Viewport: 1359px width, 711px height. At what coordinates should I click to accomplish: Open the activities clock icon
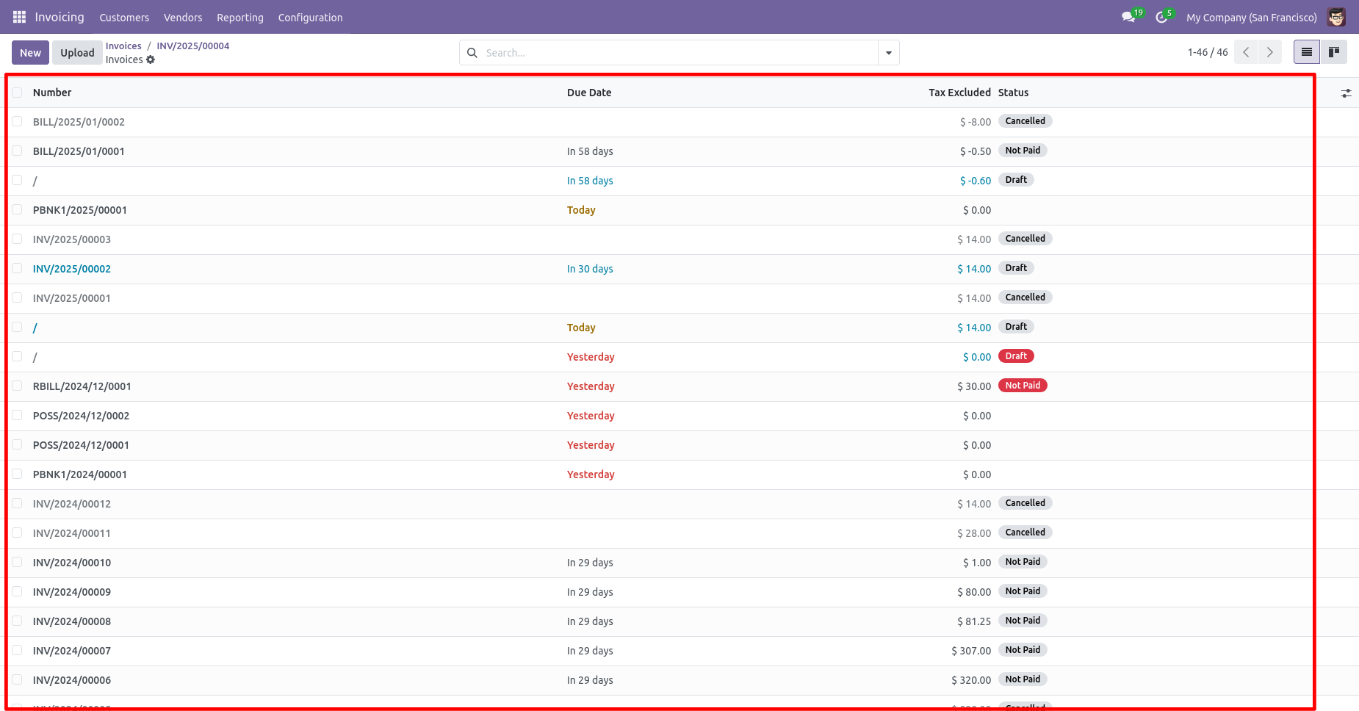click(1161, 17)
